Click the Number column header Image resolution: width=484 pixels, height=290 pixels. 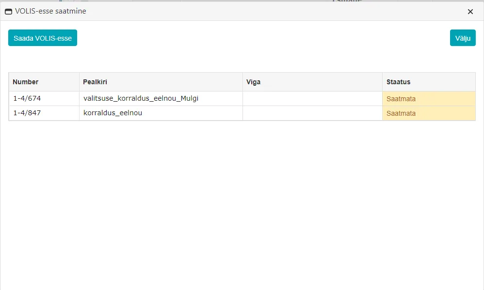[x=44, y=82]
